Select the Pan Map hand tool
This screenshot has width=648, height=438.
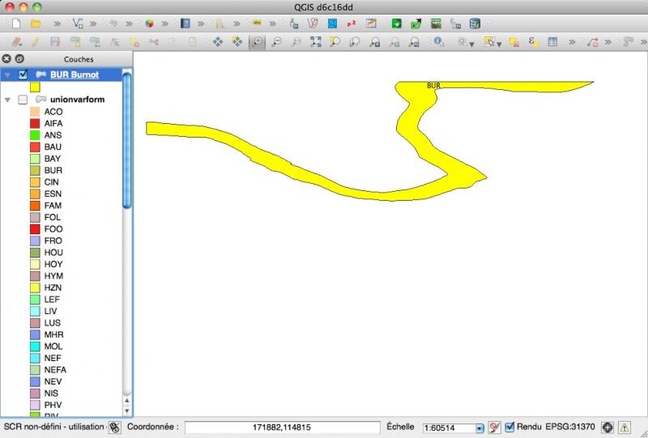(218, 41)
